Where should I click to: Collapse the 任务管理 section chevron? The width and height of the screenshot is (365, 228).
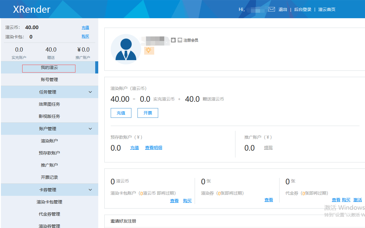(x=90, y=92)
